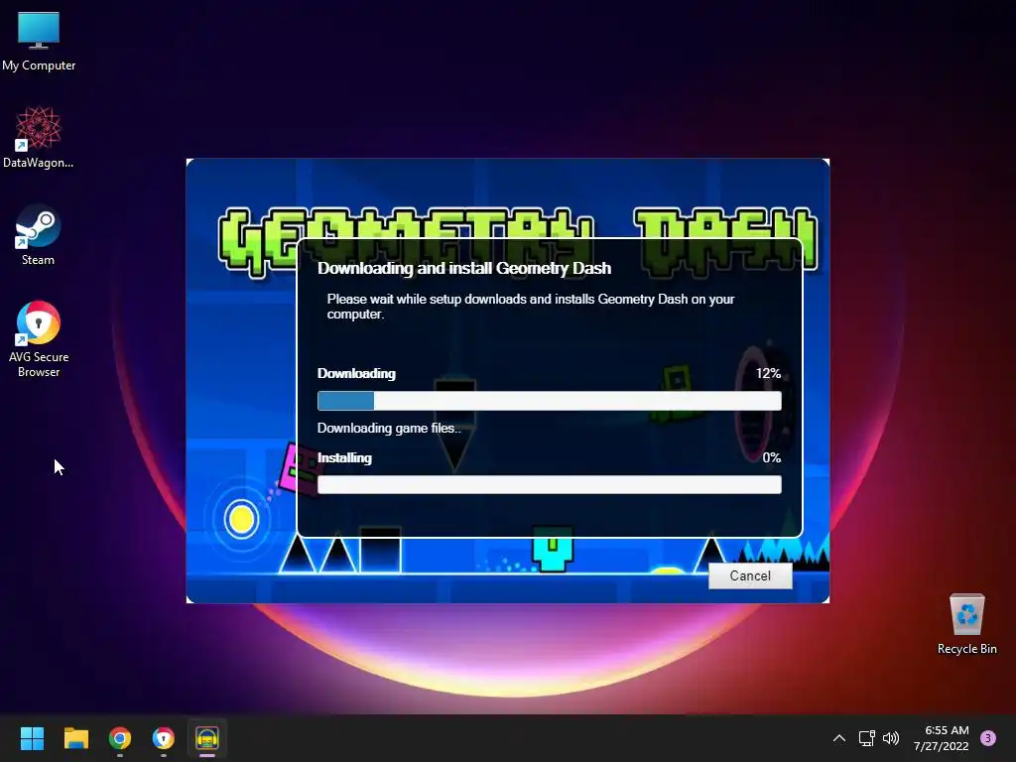Open the Windows Start menu
Image resolution: width=1016 pixels, height=762 pixels.
click(32, 738)
